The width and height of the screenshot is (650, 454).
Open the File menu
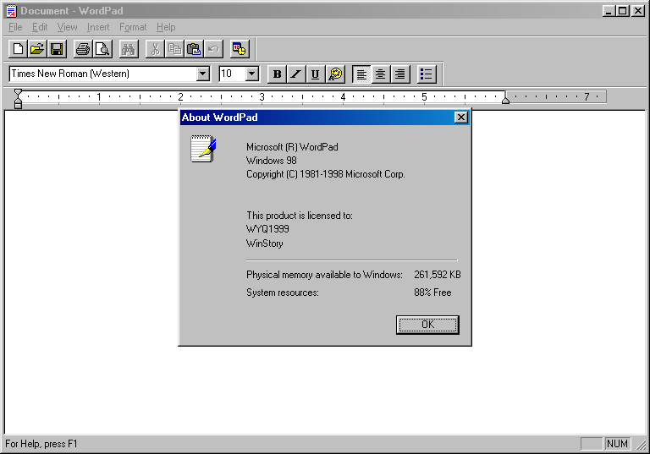pyautogui.click(x=15, y=27)
